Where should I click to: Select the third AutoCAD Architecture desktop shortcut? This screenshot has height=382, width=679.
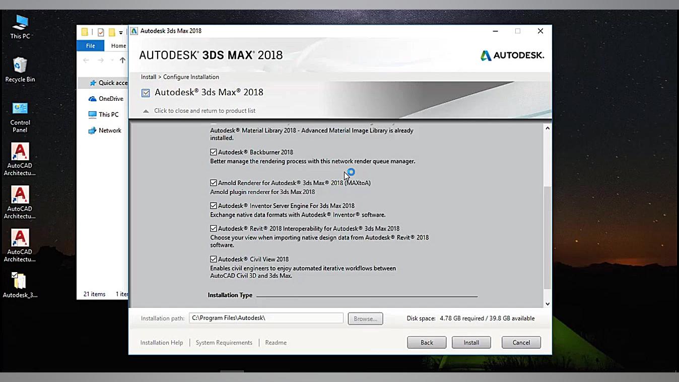point(20,246)
